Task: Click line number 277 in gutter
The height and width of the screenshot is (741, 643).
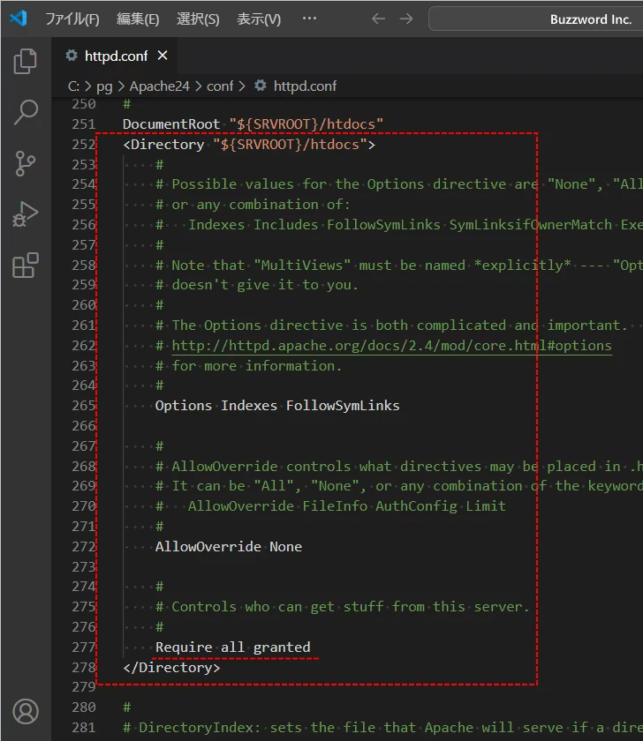Action: pos(84,647)
